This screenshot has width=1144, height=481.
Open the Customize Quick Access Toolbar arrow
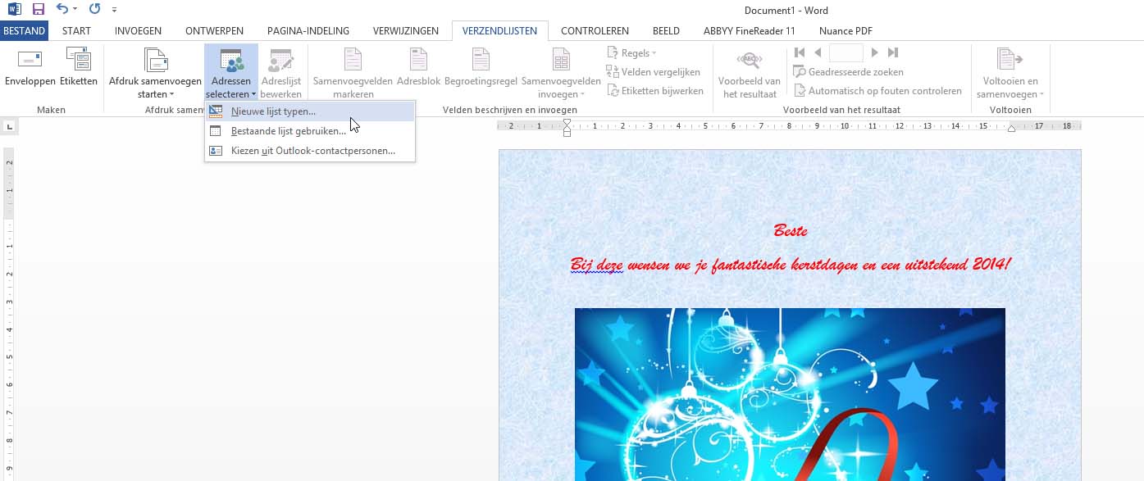[114, 11]
